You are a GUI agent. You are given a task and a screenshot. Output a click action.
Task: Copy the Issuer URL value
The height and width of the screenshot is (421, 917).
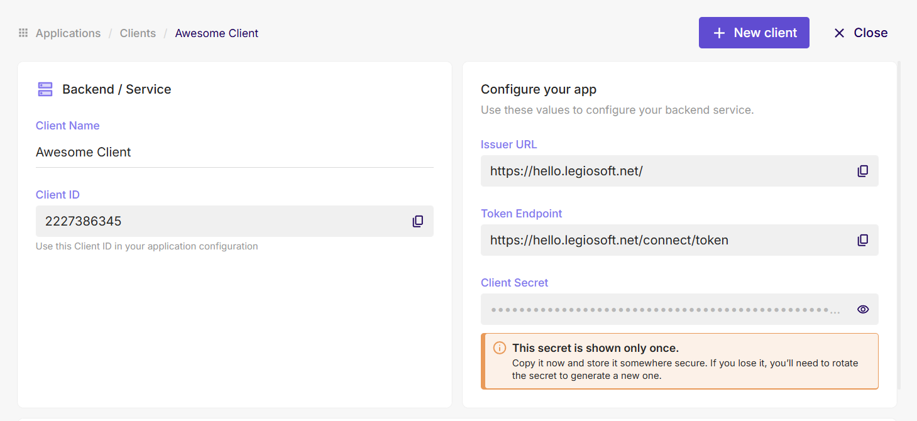pyautogui.click(x=862, y=170)
